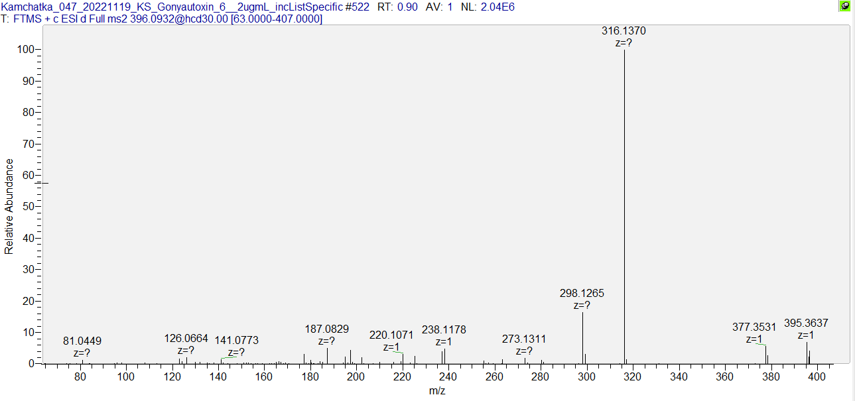
Task: Click the 187.0829 peak label
Action: [x=326, y=329]
